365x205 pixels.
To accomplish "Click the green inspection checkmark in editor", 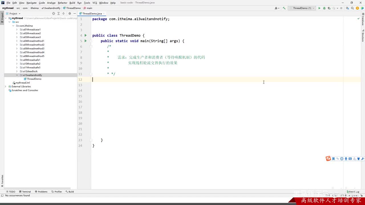I will tap(358, 19).
